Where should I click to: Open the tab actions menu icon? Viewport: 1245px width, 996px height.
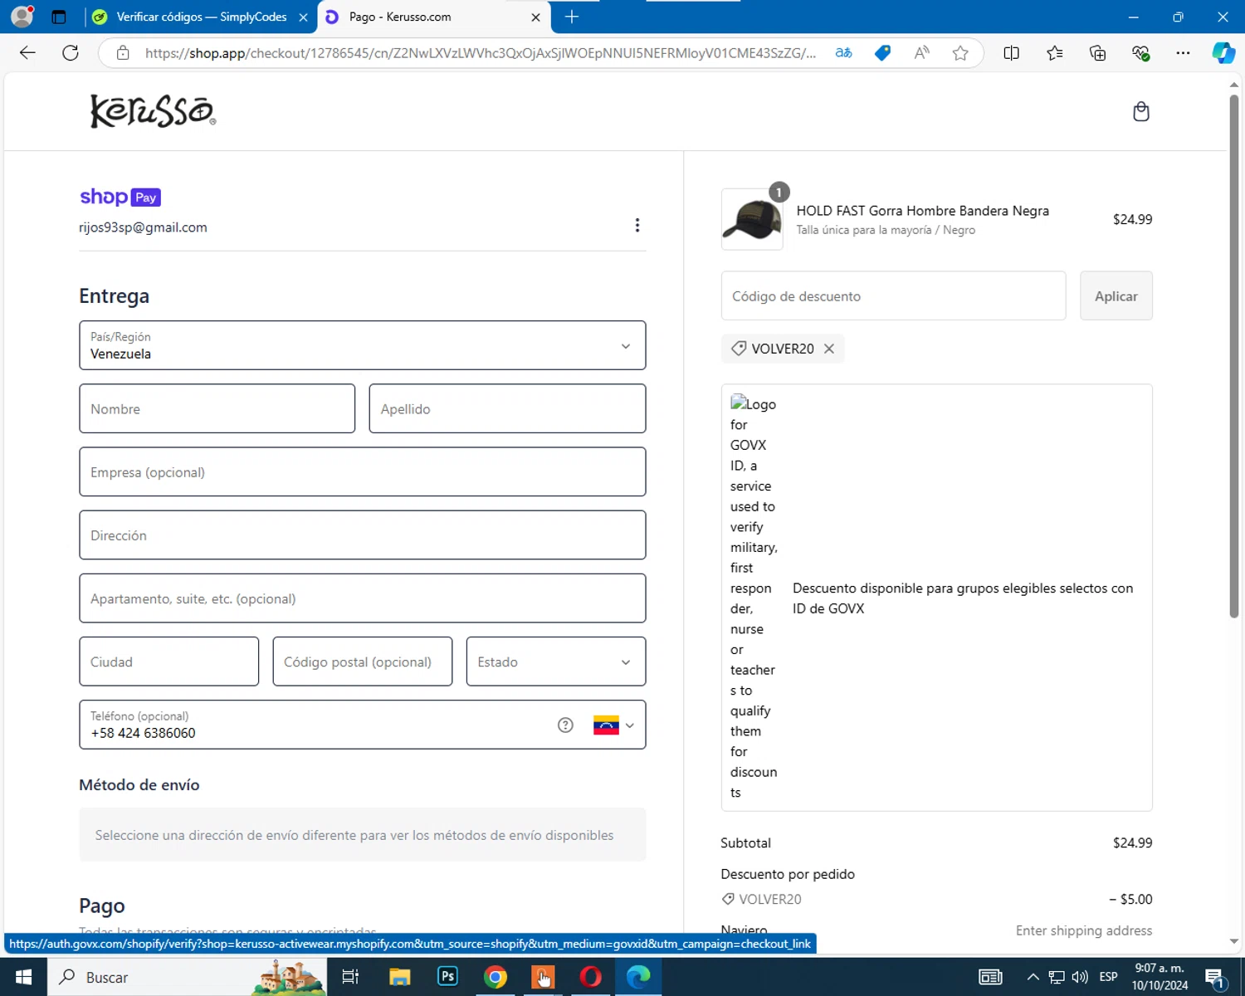tap(59, 17)
